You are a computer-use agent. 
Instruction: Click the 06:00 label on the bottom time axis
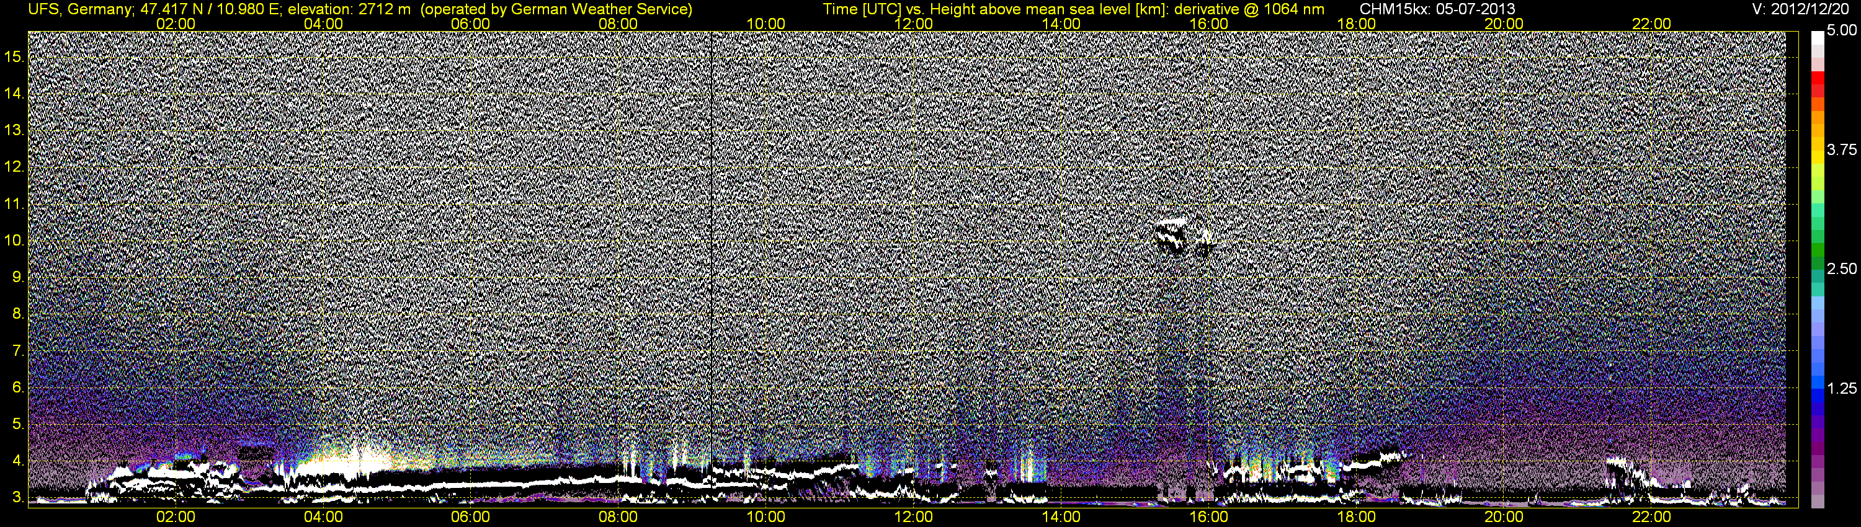coord(470,517)
